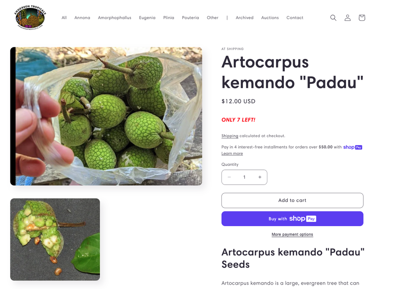Screen dimensions: 414x289
Task: Follow the Shipping policy link
Action: tap(230, 136)
